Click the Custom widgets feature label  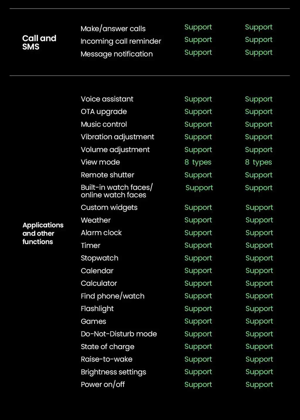[109, 208]
